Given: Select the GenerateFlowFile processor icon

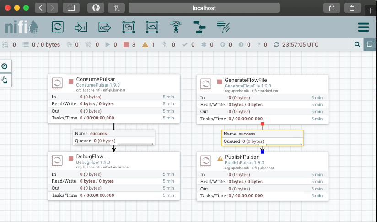Looking at the screenshot, I should coord(206,84).
